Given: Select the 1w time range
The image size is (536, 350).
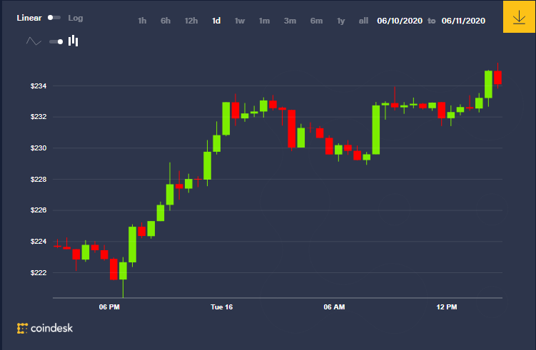Looking at the screenshot, I should 240,21.
